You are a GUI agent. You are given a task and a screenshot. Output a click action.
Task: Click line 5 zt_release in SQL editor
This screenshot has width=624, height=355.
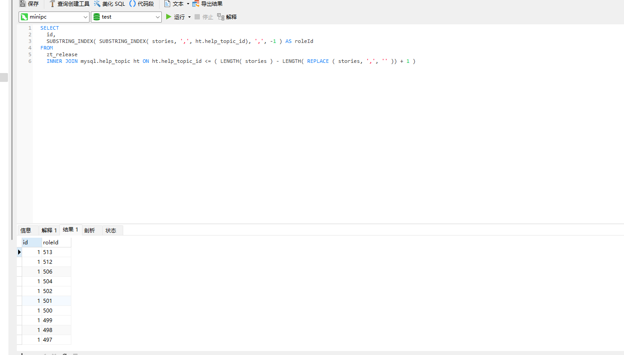62,54
